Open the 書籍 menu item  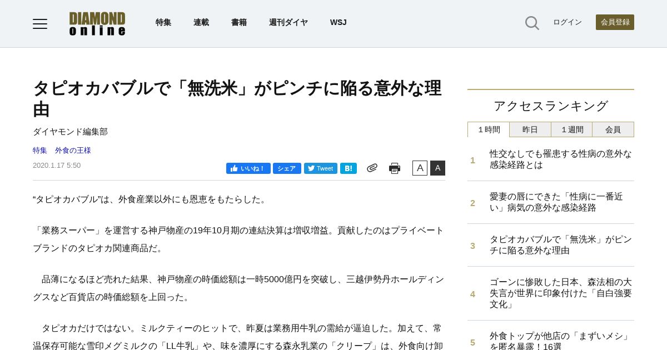[x=239, y=23]
